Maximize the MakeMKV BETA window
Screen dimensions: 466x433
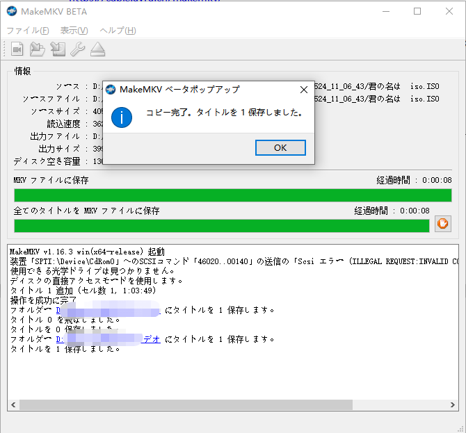point(417,11)
